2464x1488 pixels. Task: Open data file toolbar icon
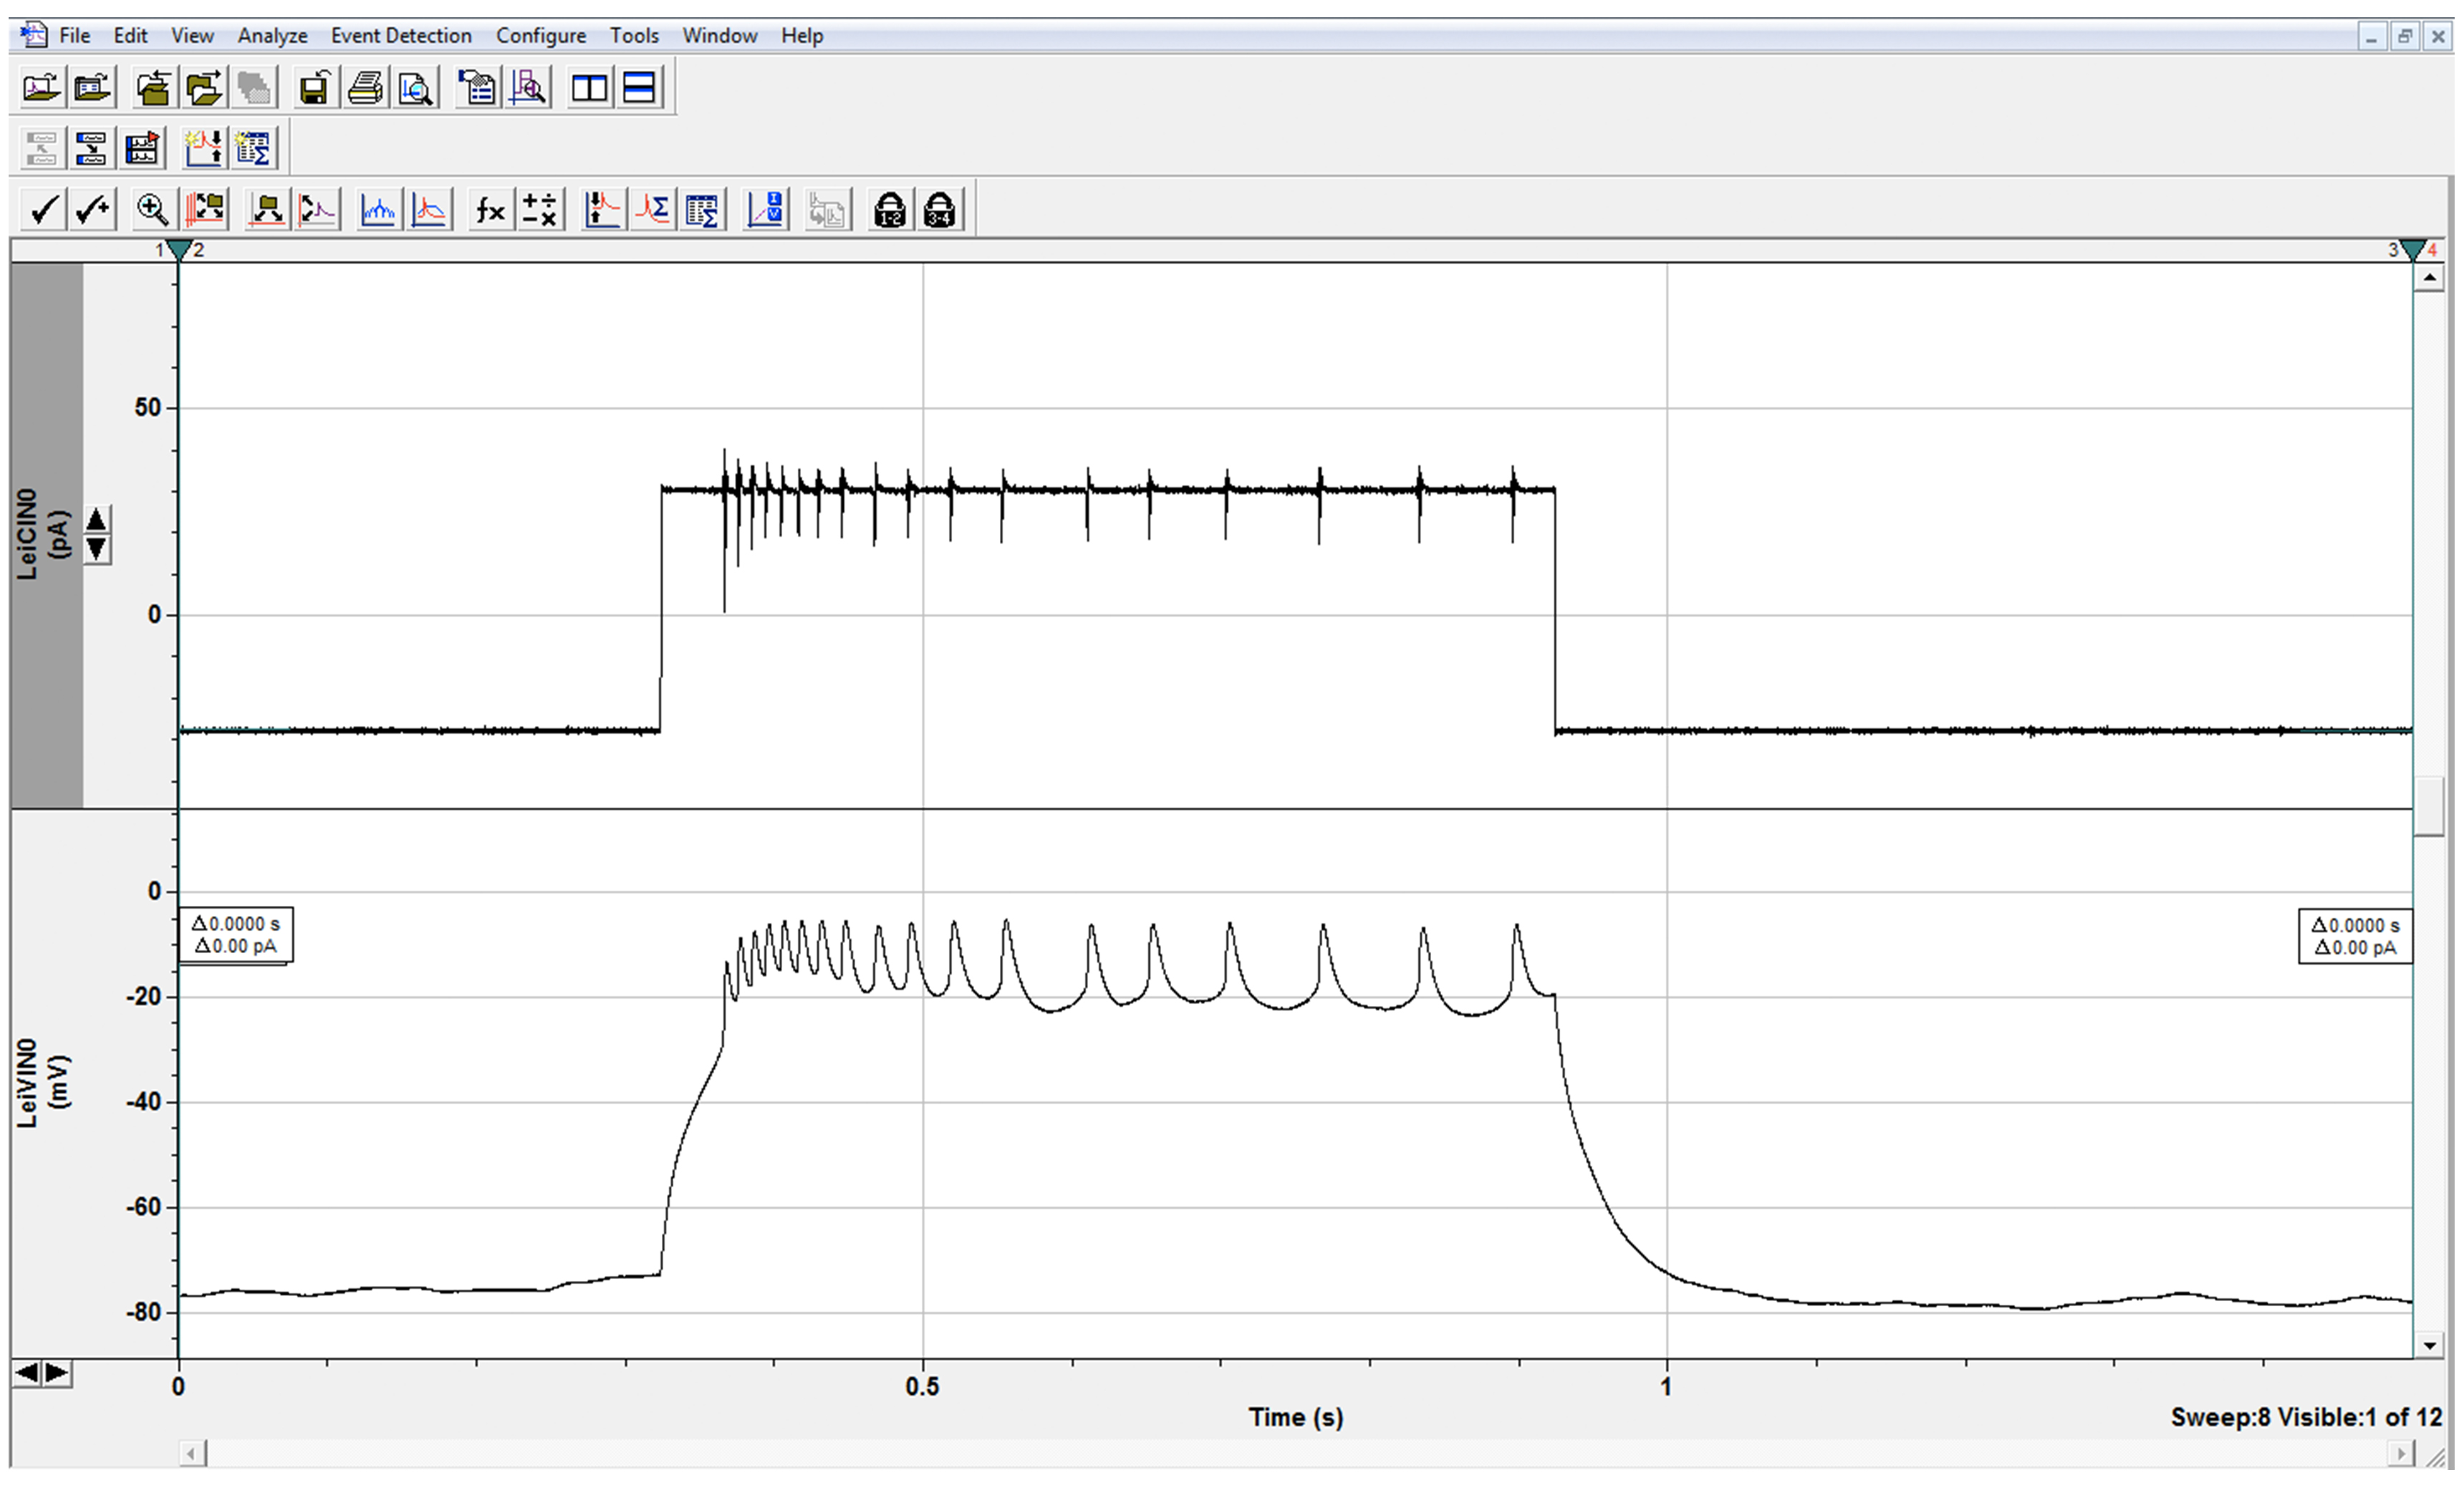click(42, 88)
